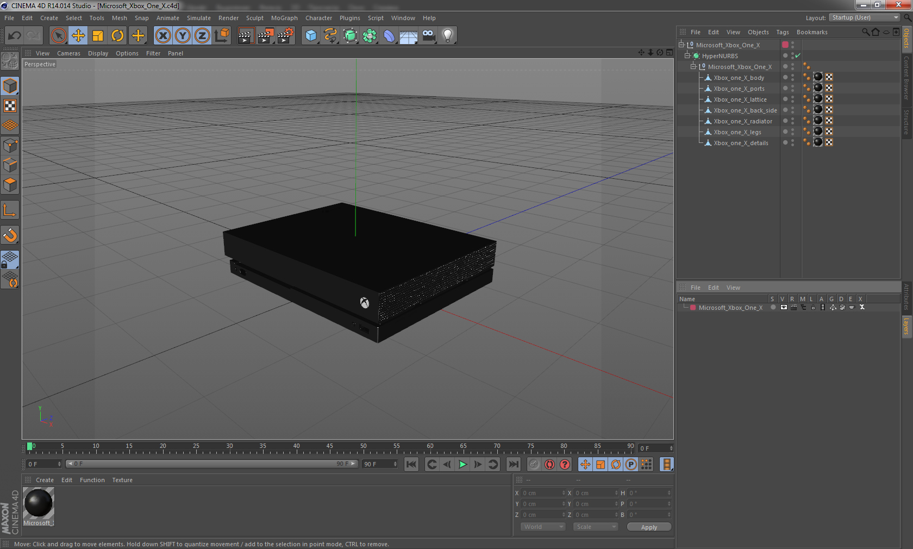Screen dimensions: 913x549
Task: Add a floor environment object
Action: pyautogui.click(x=409, y=36)
